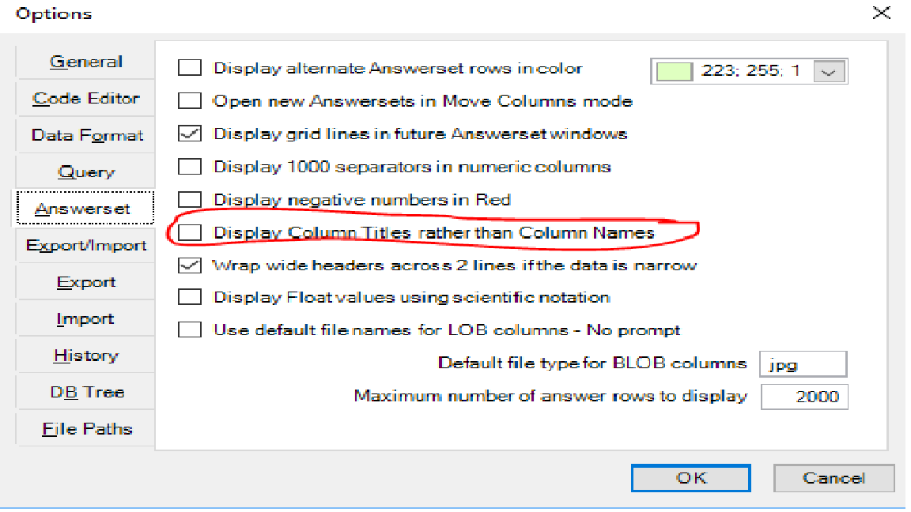Expand the row color dropdown arrow
The image size is (911, 512).
click(828, 71)
